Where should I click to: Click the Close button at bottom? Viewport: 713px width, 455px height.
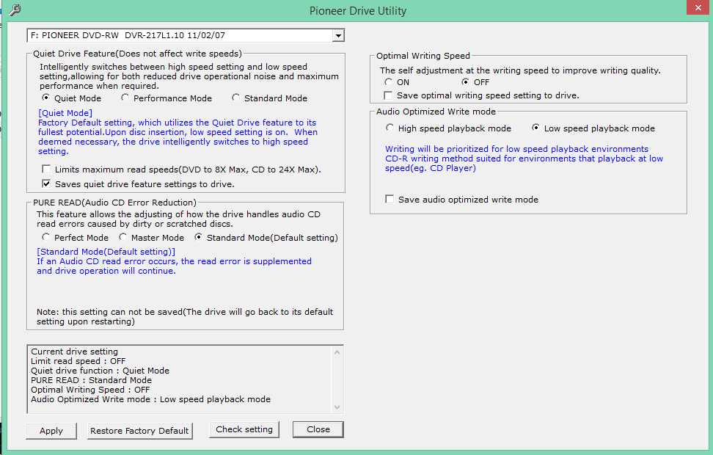(318, 429)
